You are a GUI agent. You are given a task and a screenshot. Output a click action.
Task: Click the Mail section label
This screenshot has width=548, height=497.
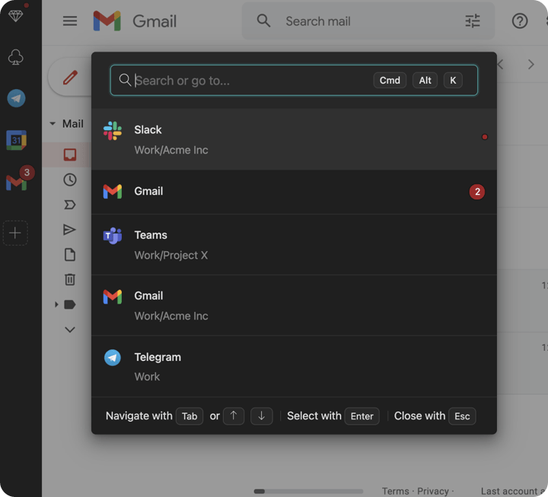tap(73, 124)
